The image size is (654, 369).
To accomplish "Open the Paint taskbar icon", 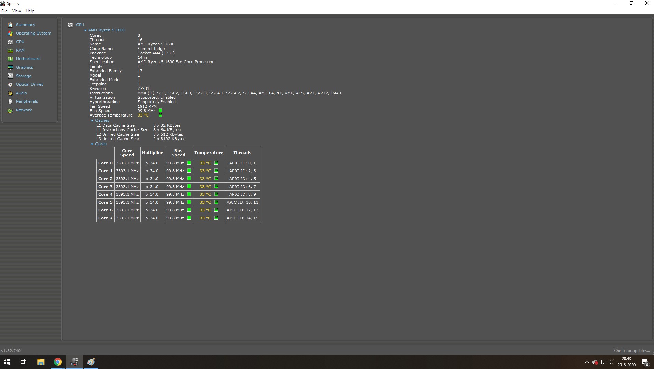I will pyautogui.click(x=91, y=362).
